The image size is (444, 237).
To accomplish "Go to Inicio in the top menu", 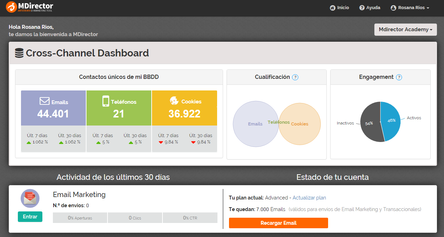I will point(339,8).
